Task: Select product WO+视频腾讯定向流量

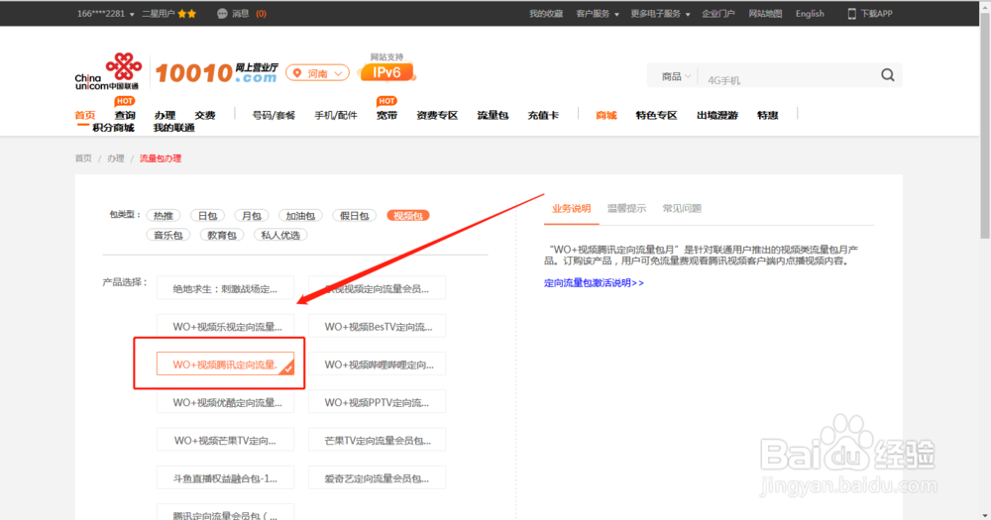Action: 226,364
